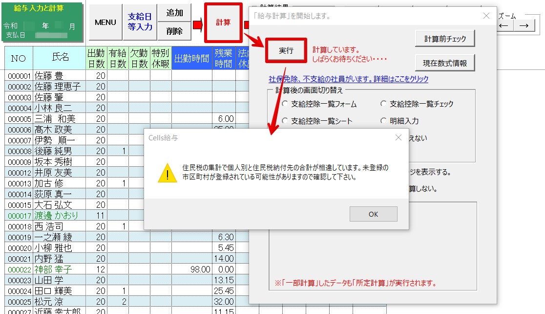Click the zoom right arrow button
Viewport: 545px width, 314px height.
tap(524, 26)
